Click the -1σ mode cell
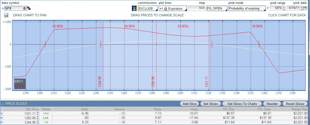The width and height of the screenshot is (310, 125). 46,122
